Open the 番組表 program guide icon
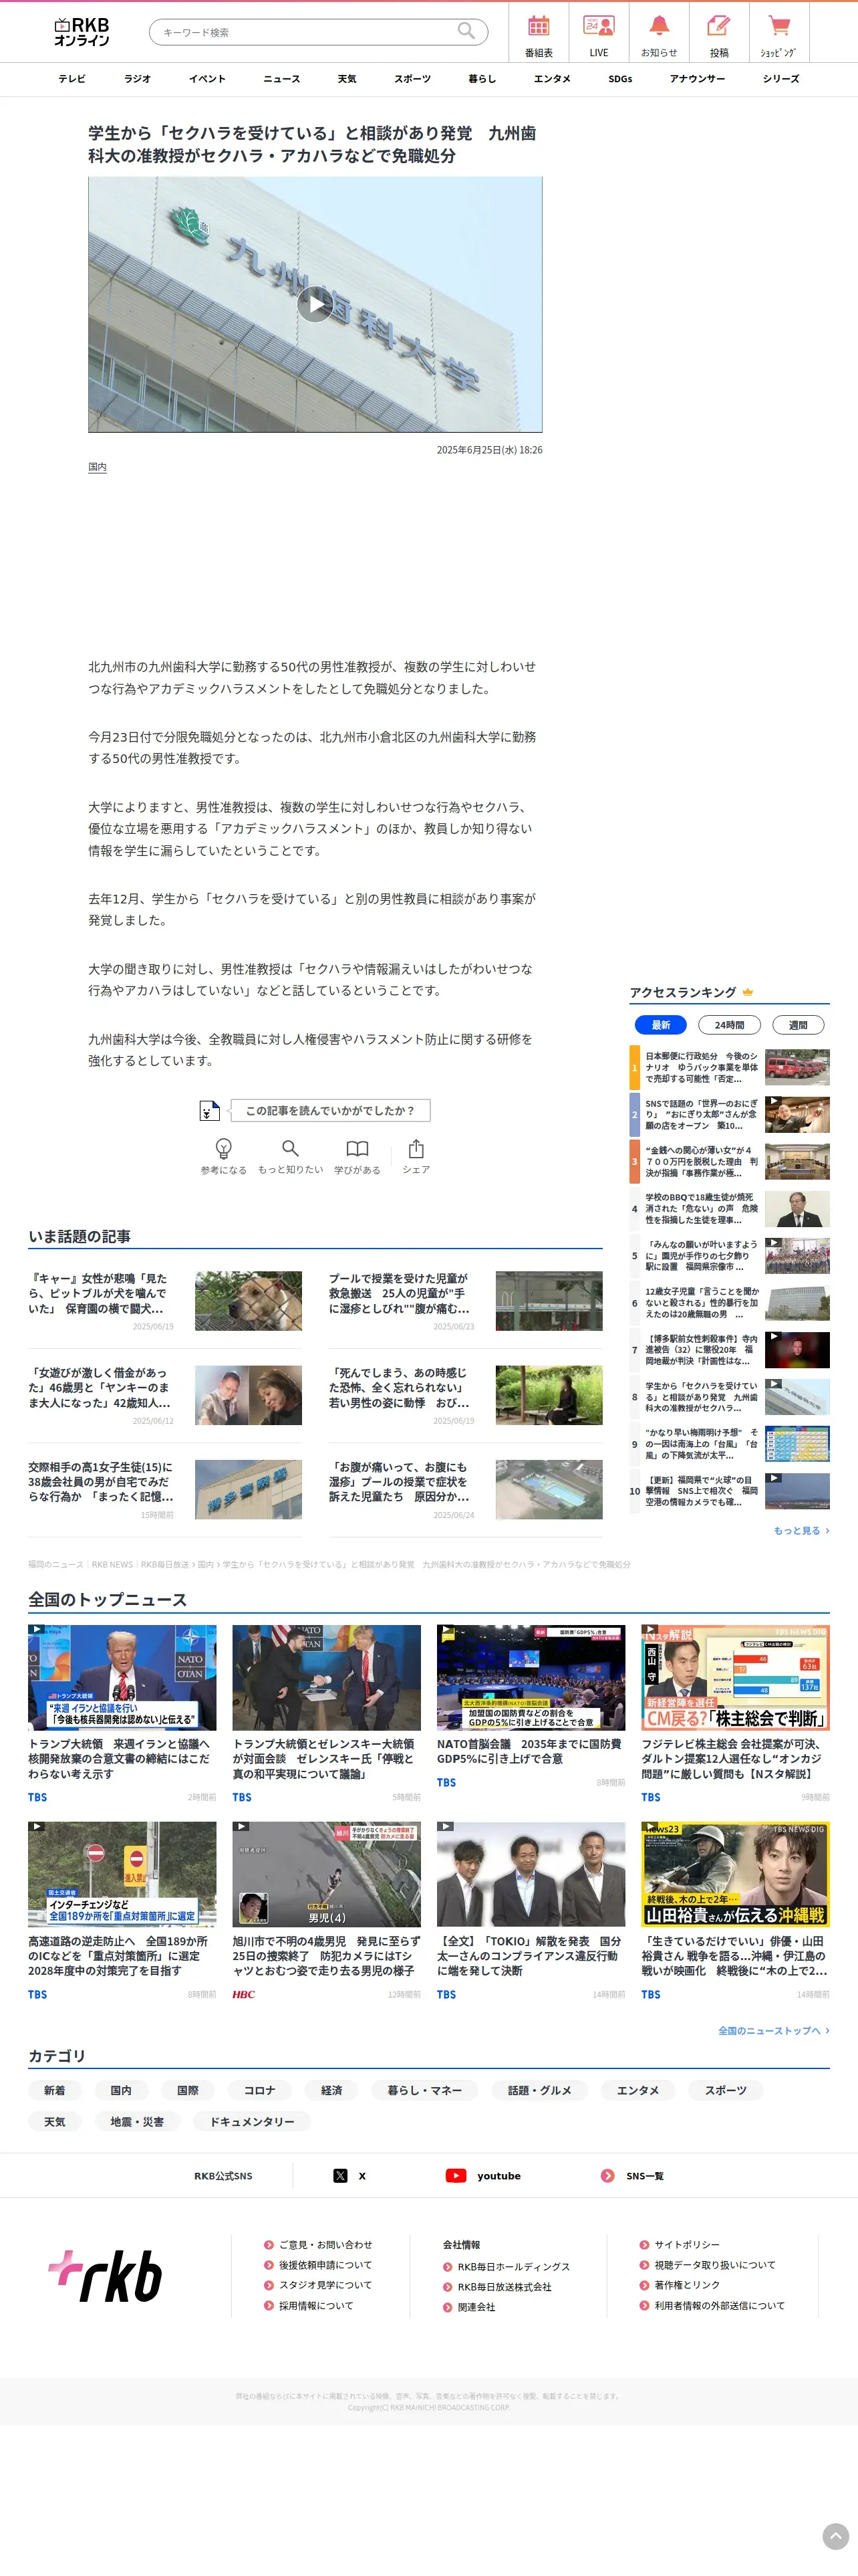 coord(539,35)
